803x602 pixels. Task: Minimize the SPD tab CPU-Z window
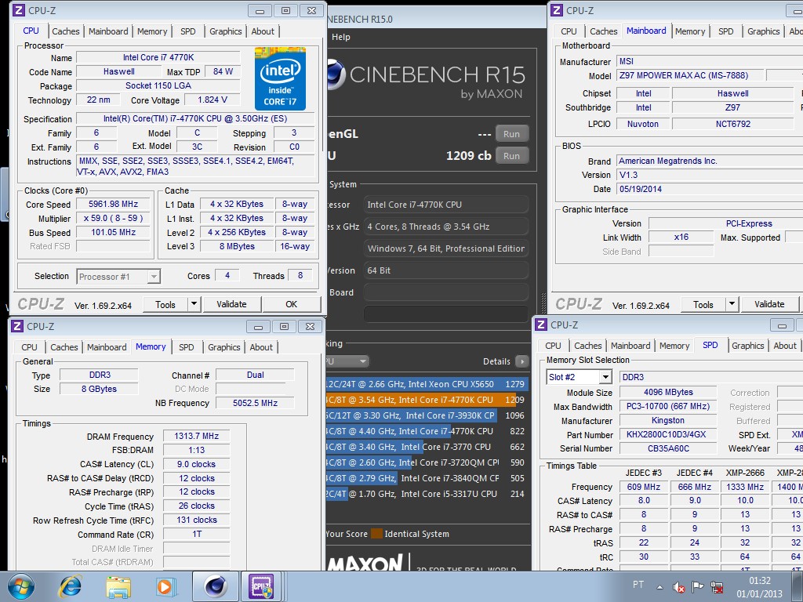(782, 325)
